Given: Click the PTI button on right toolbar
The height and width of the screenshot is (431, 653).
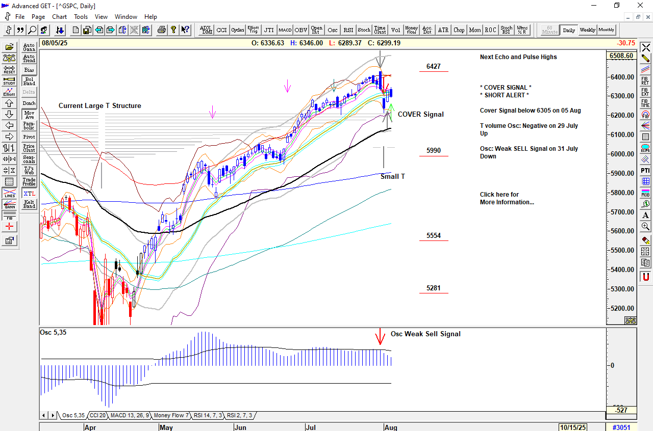Looking at the screenshot, I should pos(645,170).
